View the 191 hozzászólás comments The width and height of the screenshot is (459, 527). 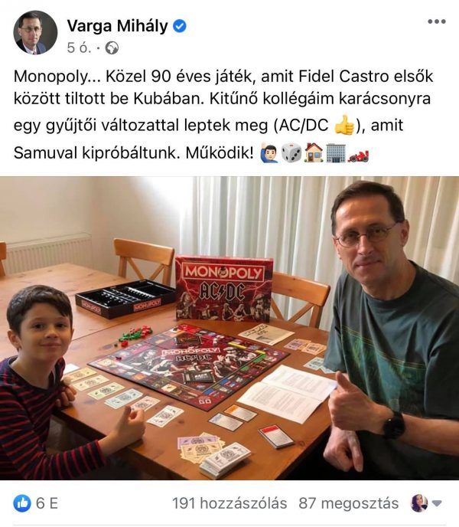click(229, 503)
